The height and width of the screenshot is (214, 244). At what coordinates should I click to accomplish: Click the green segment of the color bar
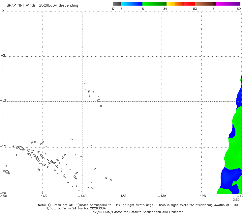point(154,4)
